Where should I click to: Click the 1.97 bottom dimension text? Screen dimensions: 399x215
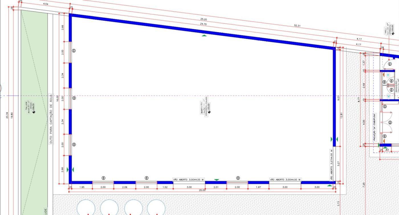pyautogui.click(x=258, y=187)
